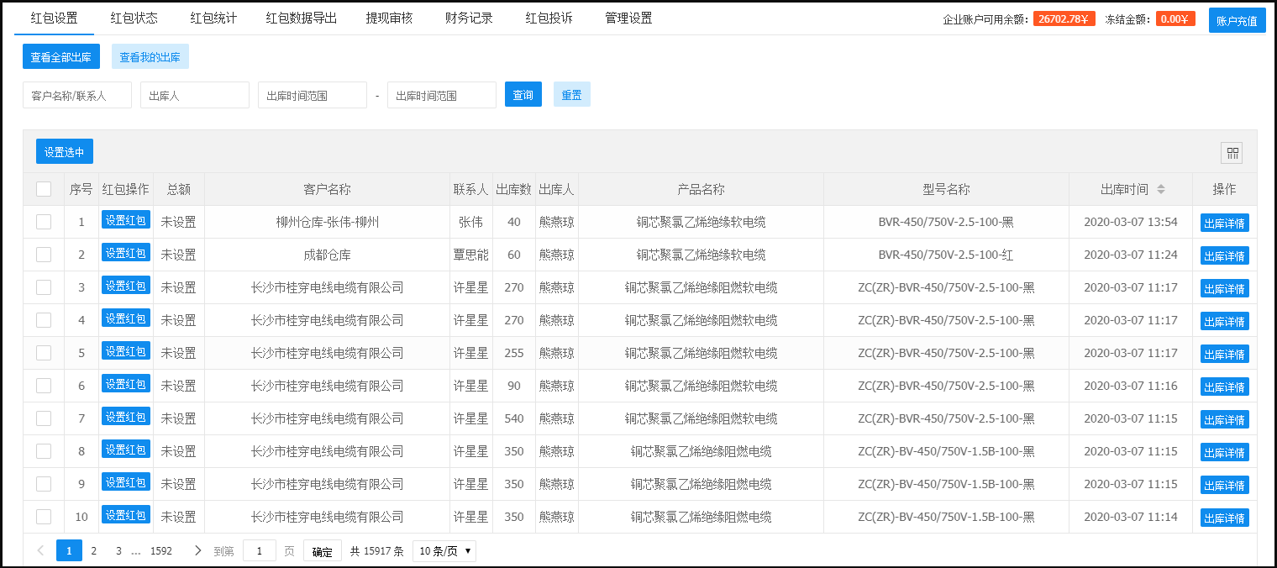Jump to page 1592 in pagination
The height and width of the screenshot is (568, 1277).
pos(161,551)
